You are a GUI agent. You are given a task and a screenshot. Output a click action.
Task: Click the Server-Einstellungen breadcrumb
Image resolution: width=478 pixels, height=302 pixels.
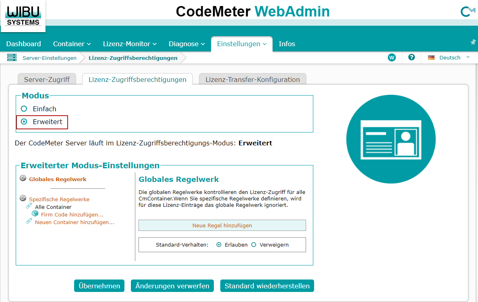click(50, 58)
